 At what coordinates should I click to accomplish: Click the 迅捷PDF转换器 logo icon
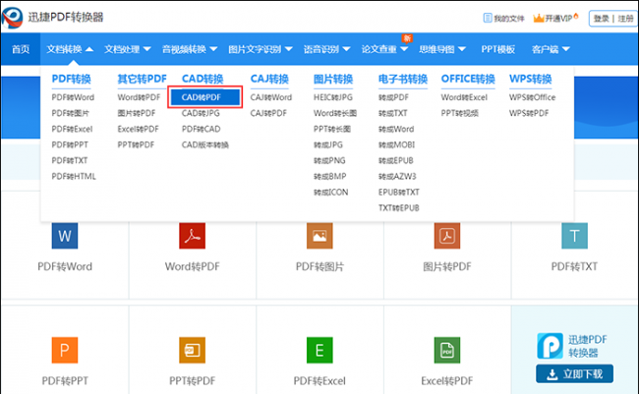[12, 17]
